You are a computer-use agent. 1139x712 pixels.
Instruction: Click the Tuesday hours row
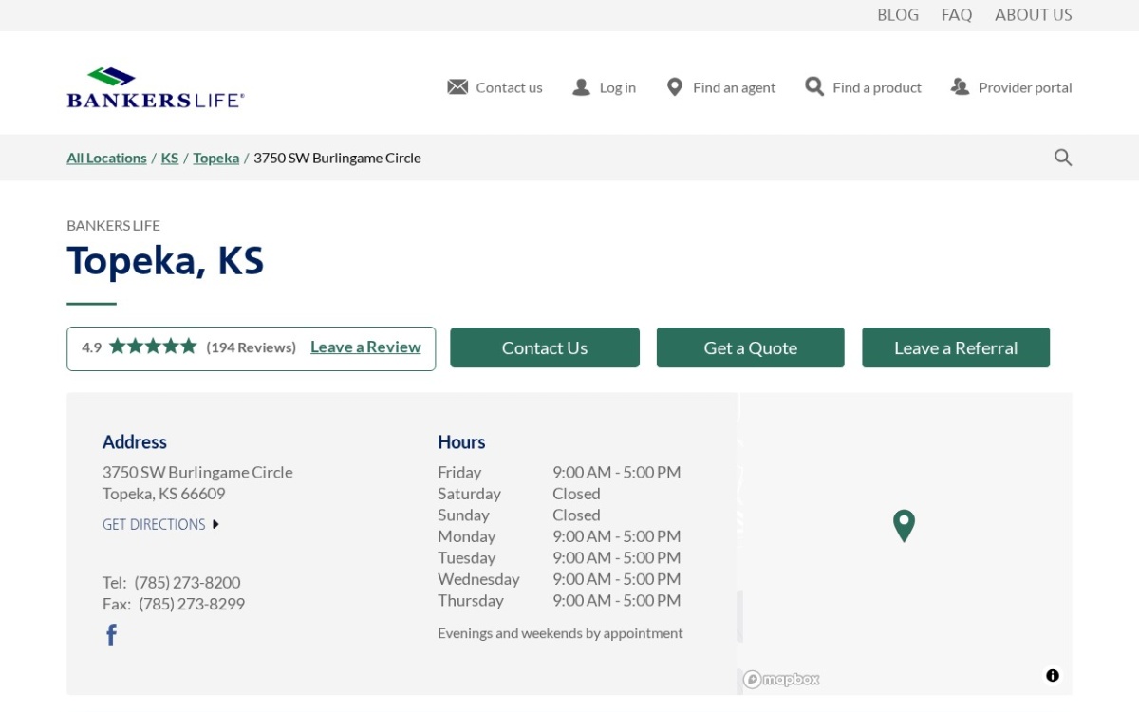click(559, 557)
